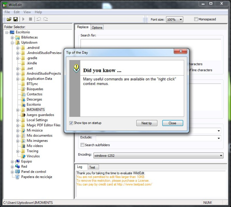Click the Undo toolbar icon
The height and width of the screenshot is (207, 231).
pos(39,19)
